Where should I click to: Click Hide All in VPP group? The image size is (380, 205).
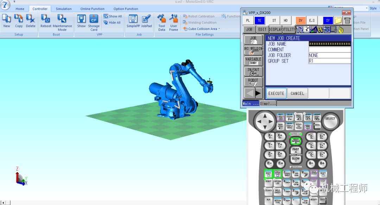point(112,23)
